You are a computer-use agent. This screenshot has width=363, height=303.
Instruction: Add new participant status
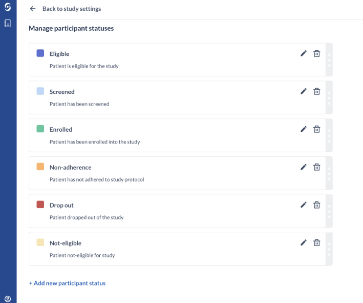coord(67,283)
